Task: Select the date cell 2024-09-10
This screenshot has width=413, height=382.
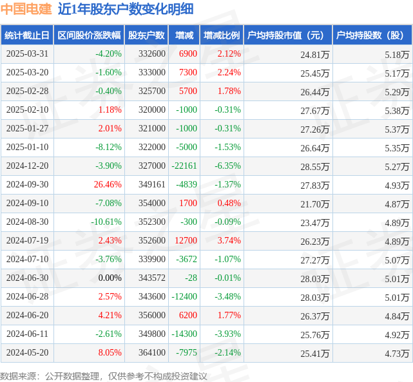Action: click(x=28, y=204)
